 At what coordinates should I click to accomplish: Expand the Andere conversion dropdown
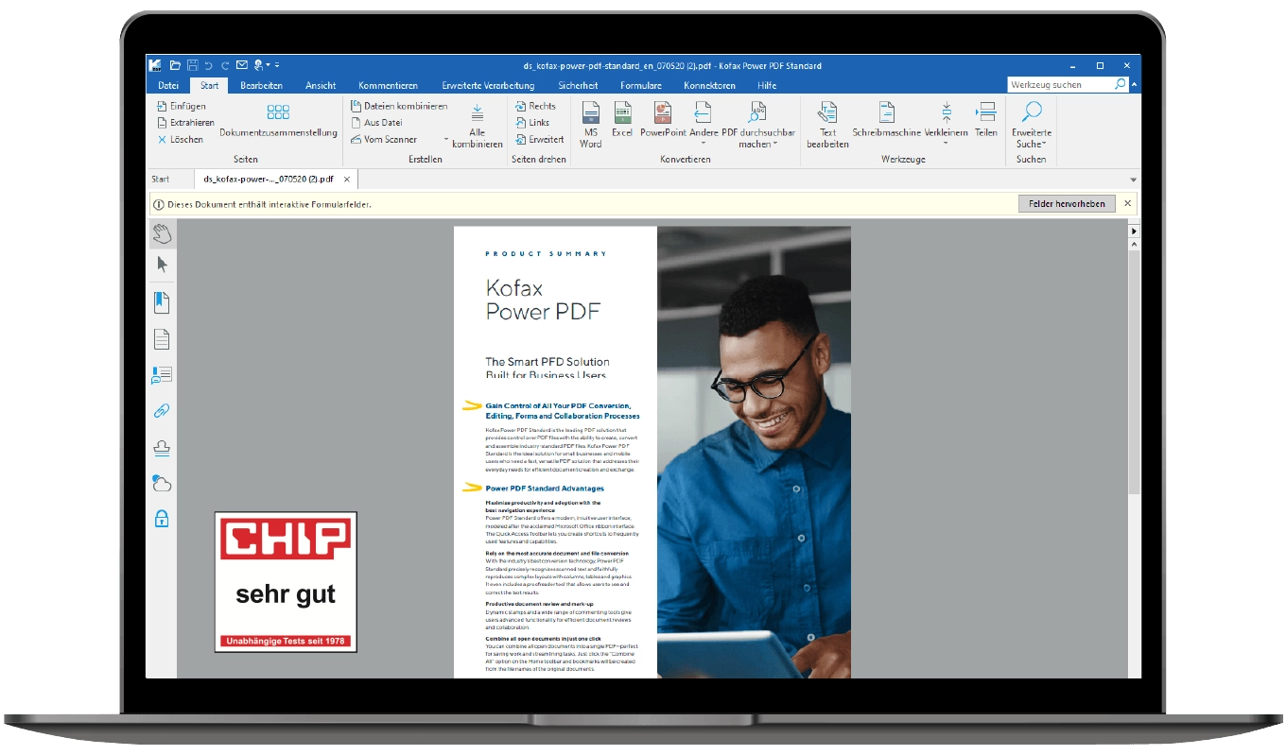pyautogui.click(x=704, y=144)
